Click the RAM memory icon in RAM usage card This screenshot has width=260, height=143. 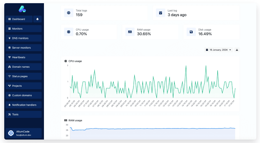tap(130, 32)
